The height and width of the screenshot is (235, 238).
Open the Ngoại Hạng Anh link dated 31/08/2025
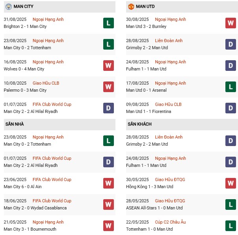pyautogui.click(x=48, y=19)
